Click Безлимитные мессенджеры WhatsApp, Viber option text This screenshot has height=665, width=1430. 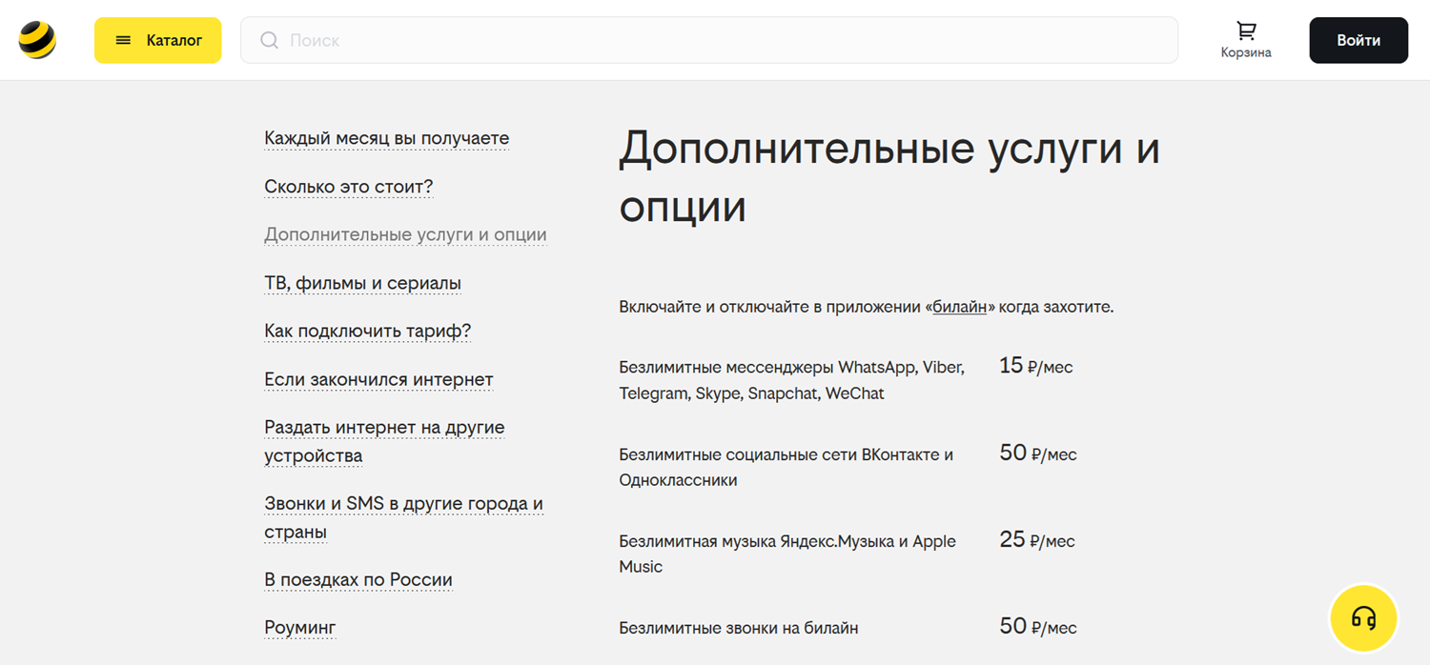click(x=791, y=380)
